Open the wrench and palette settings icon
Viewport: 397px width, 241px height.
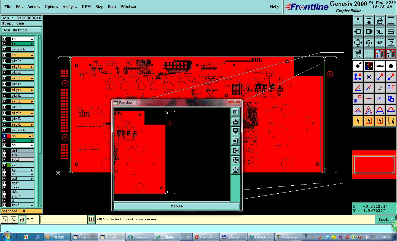click(358, 53)
